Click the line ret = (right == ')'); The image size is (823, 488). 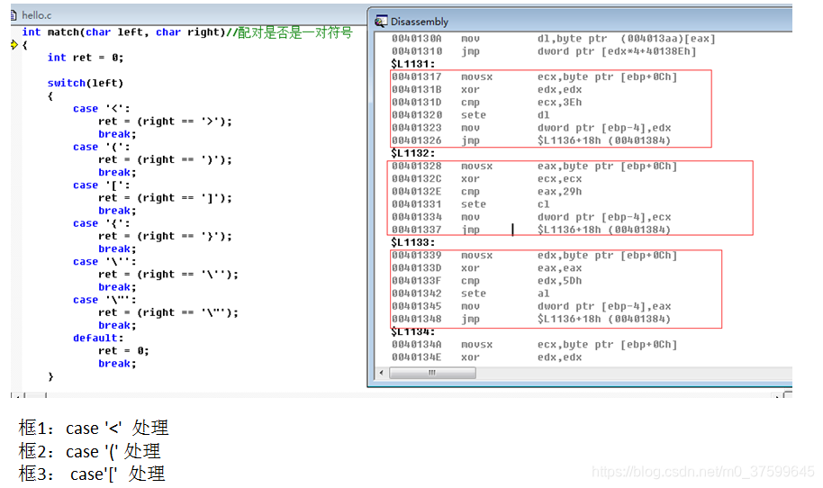165,159
